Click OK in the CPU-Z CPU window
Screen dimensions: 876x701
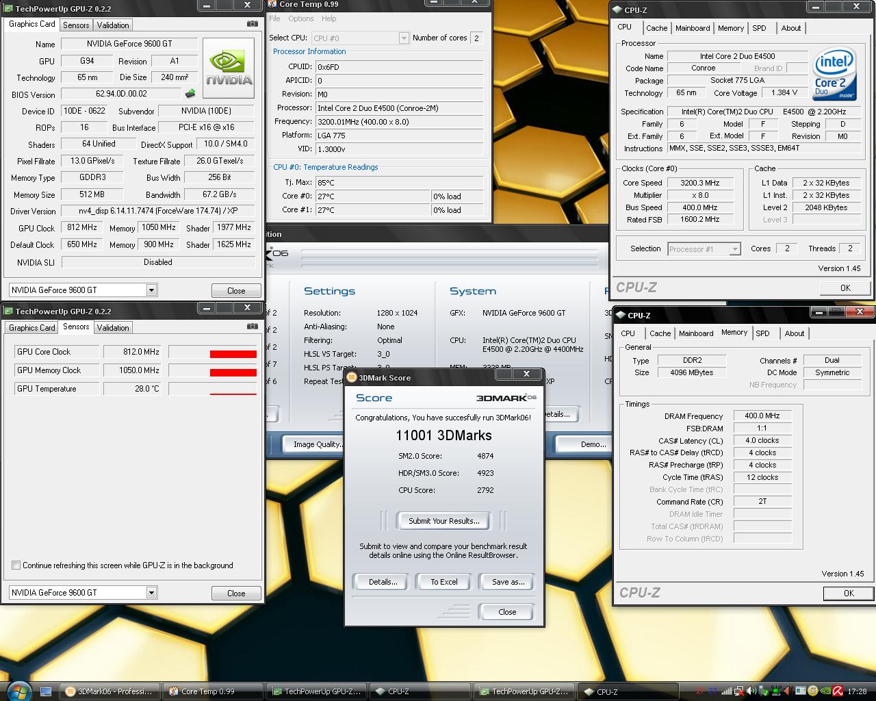coord(845,288)
